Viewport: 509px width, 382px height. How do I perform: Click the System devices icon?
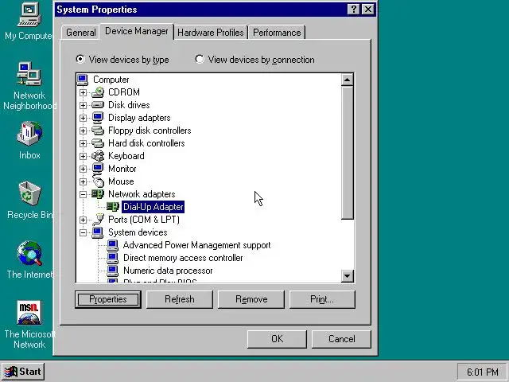coord(98,232)
